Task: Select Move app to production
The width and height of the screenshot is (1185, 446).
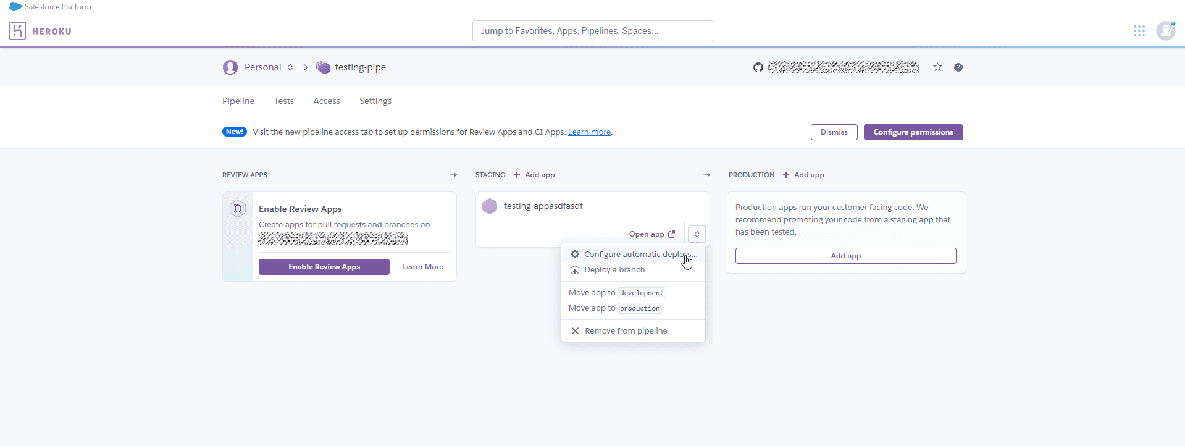Action: [x=615, y=308]
